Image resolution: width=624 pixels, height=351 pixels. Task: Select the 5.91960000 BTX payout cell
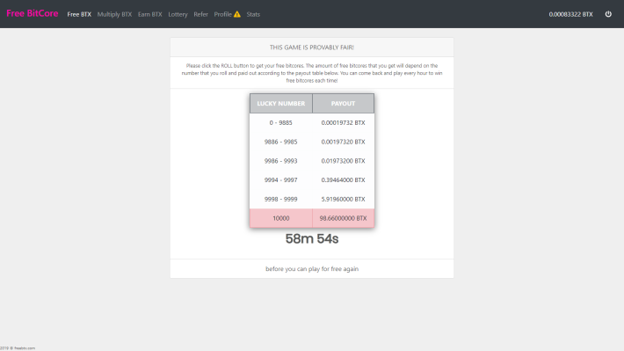(343, 199)
